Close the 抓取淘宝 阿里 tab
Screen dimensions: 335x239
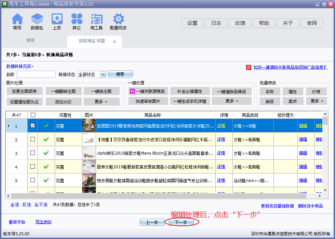115,42
